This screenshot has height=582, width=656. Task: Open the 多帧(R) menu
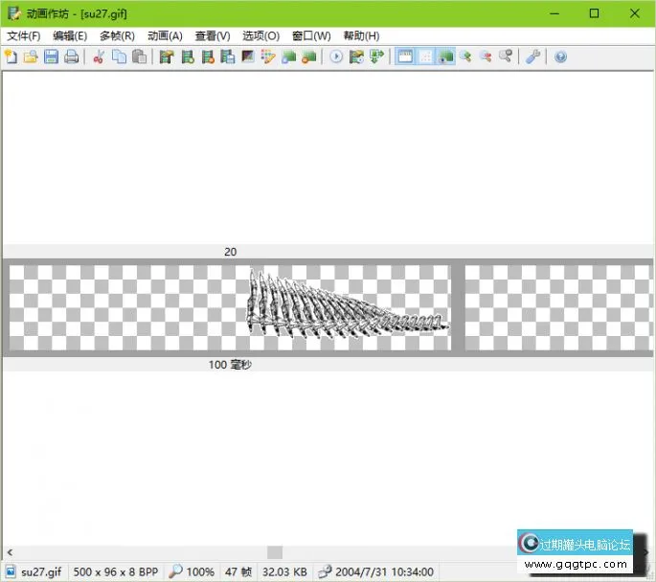[117, 36]
